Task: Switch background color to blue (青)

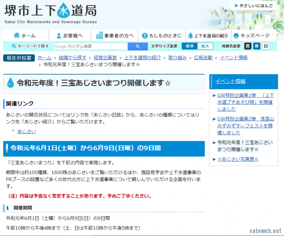Action: [257, 46]
